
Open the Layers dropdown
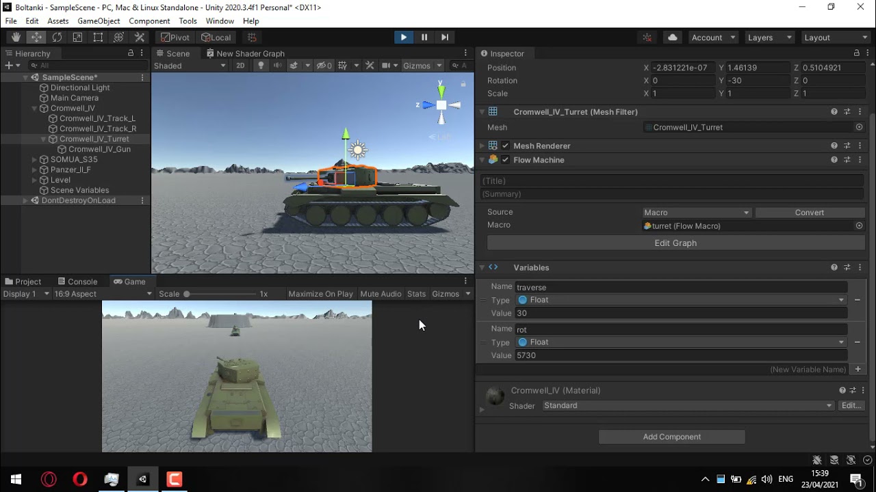coord(769,38)
